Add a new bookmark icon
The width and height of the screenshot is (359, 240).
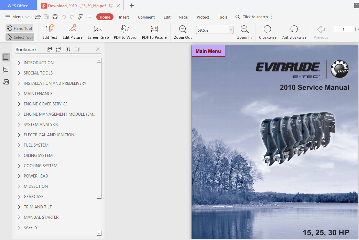click(x=68, y=49)
